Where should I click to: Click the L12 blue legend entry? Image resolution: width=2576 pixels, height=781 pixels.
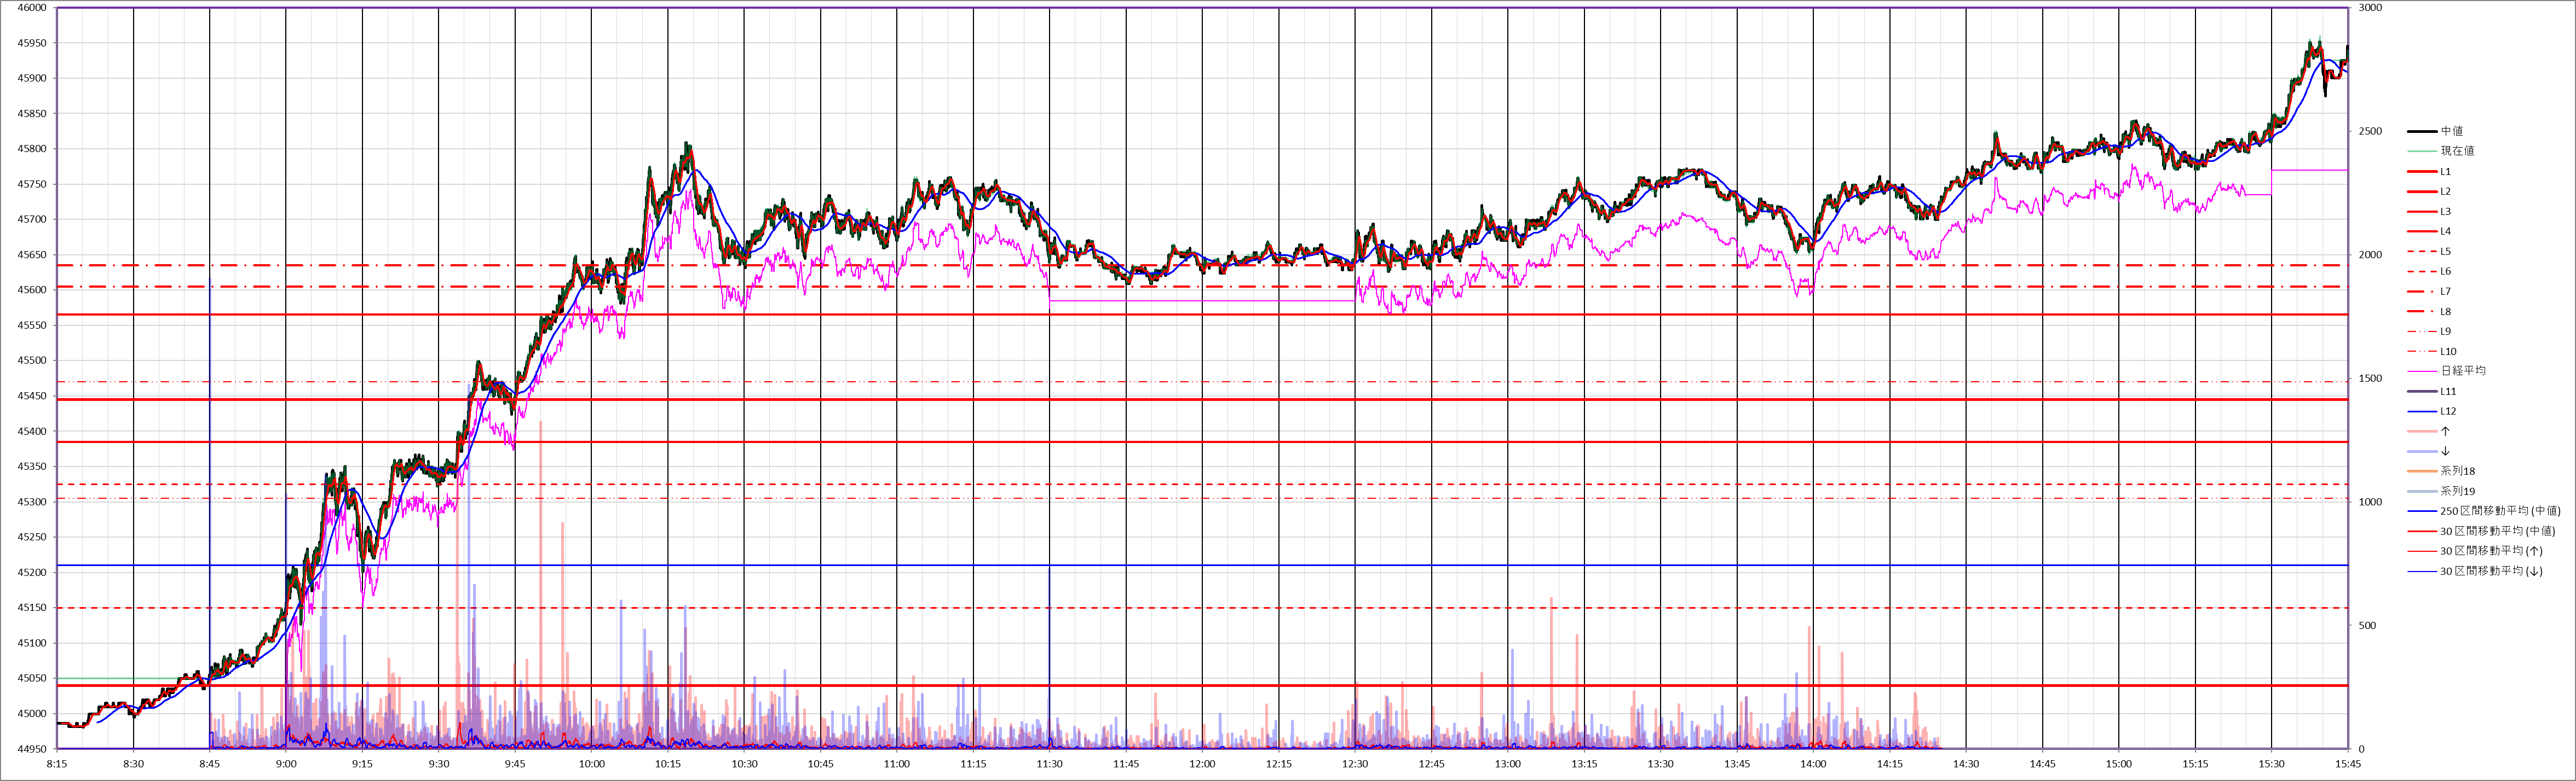pyautogui.click(x=2447, y=411)
